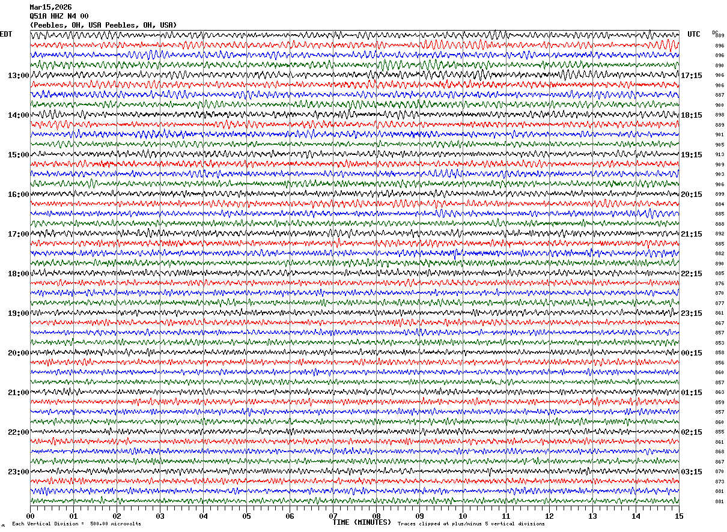Click minute tick label "07" on time axis
The height and width of the screenshot is (532, 727).
pyautogui.click(x=333, y=516)
